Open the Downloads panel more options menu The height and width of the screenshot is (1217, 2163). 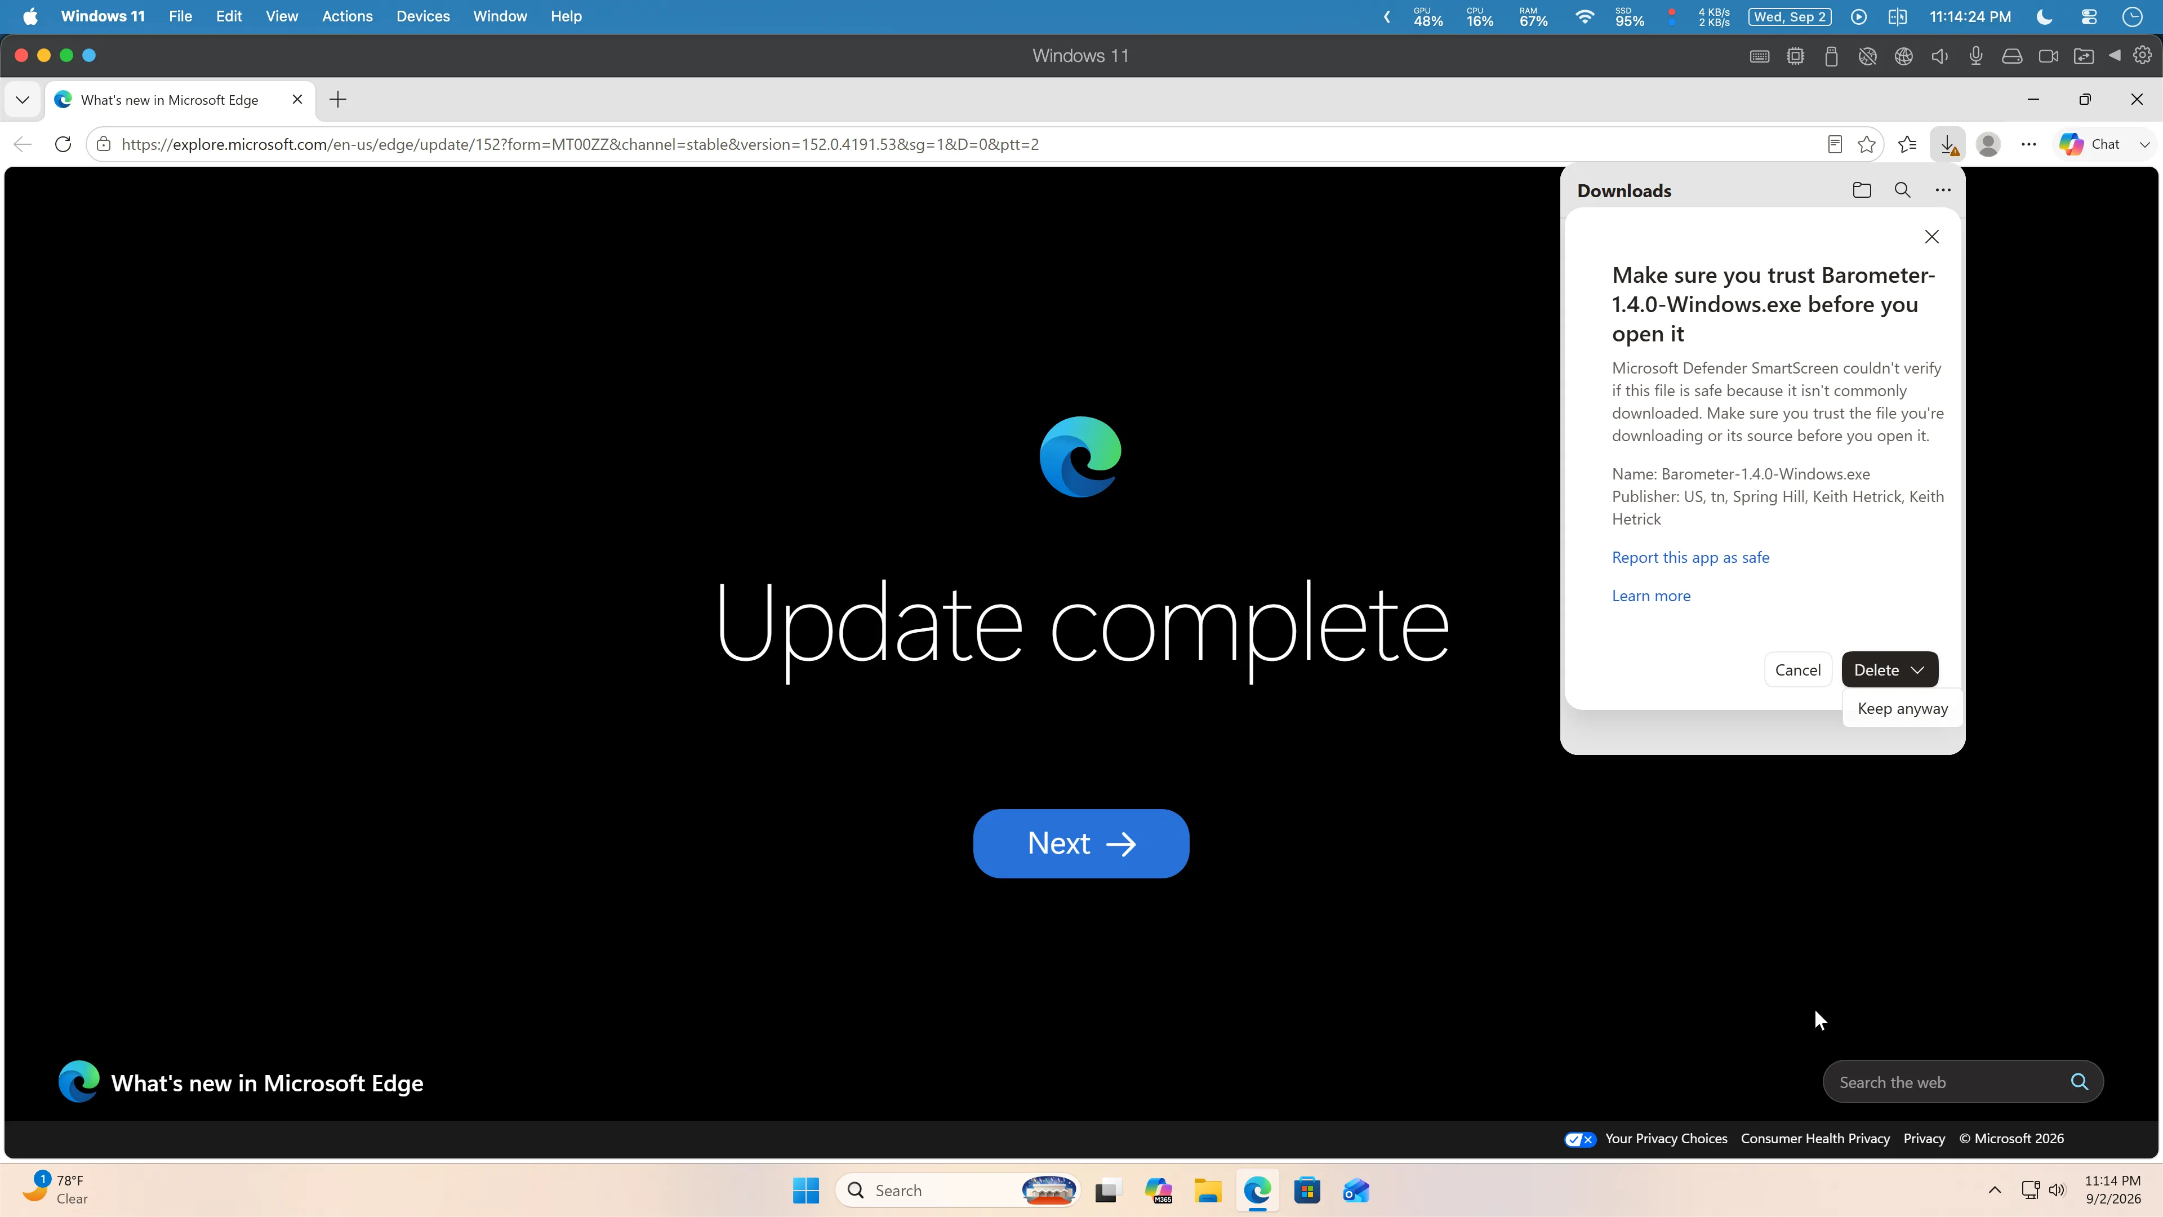[1943, 190]
